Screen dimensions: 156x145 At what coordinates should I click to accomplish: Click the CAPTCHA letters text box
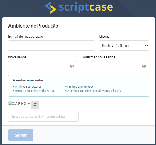pos(43,117)
